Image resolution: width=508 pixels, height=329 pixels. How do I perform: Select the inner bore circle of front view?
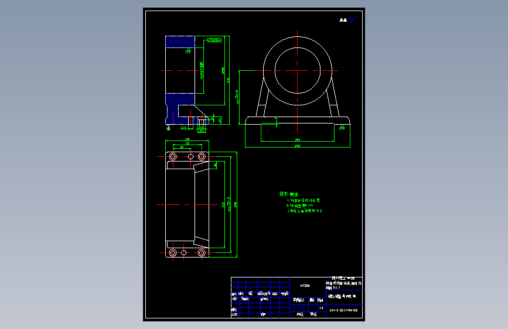(298, 70)
